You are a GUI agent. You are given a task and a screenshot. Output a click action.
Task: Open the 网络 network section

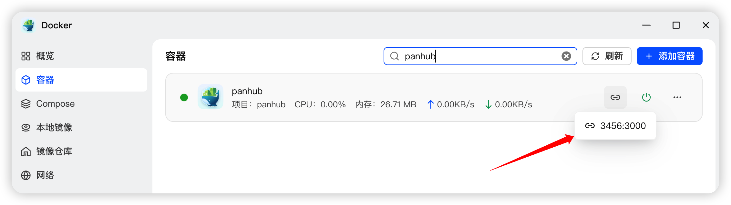[x=45, y=175]
